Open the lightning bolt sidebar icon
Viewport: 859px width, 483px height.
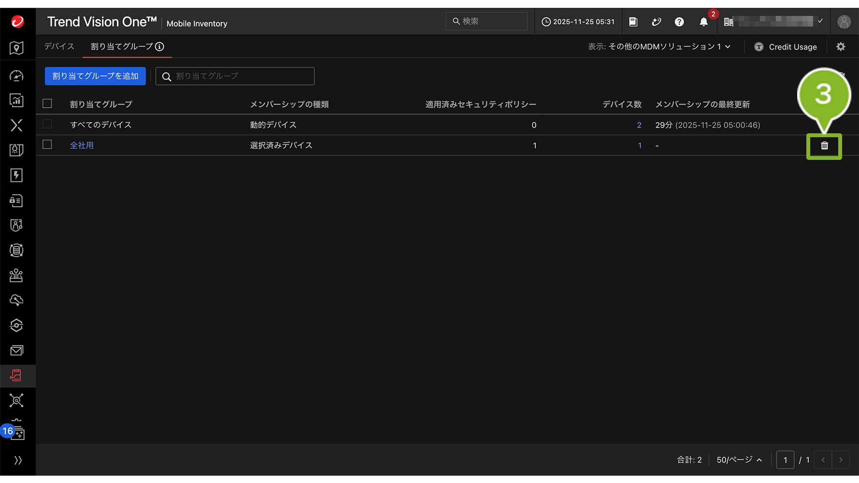pyautogui.click(x=16, y=175)
